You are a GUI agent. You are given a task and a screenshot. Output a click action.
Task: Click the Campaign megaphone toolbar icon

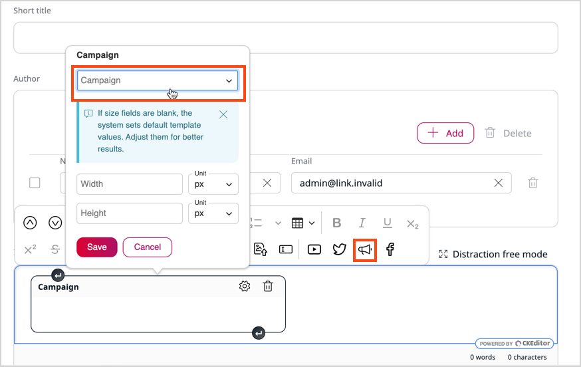click(x=365, y=249)
